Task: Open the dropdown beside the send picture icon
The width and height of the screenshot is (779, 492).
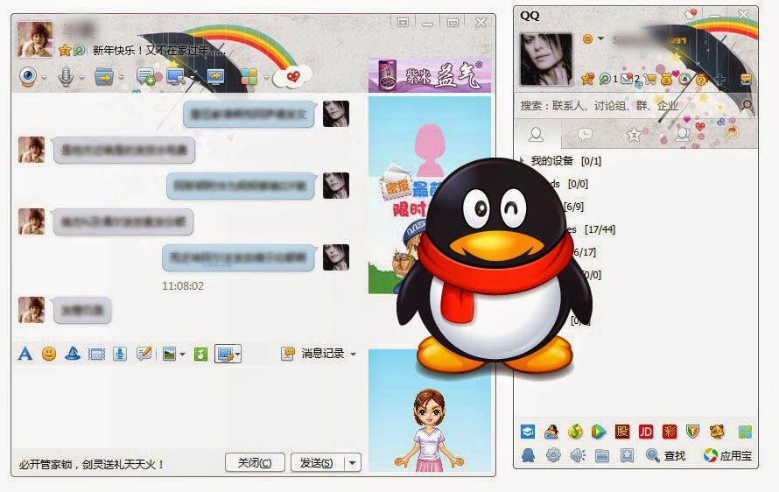Action: pos(182,355)
